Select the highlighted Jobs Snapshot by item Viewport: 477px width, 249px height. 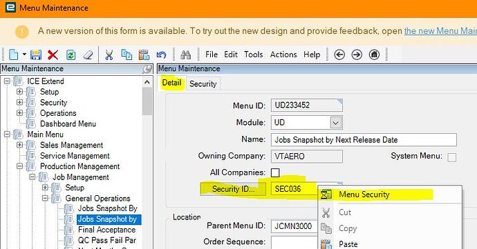point(109,219)
